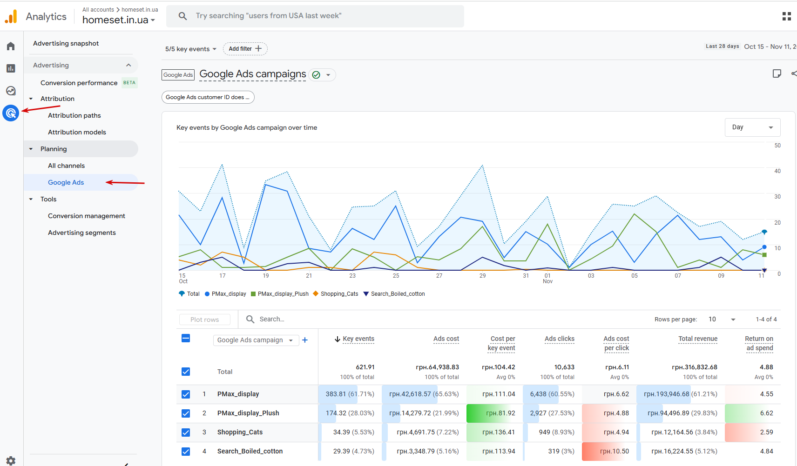Click the share report icon
The image size is (797, 466).
point(794,73)
